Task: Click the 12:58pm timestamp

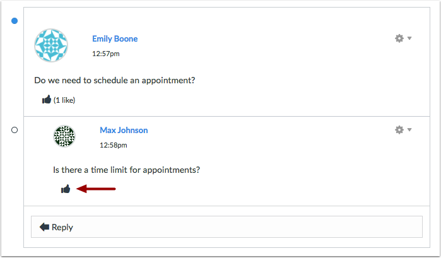Action: [114, 145]
